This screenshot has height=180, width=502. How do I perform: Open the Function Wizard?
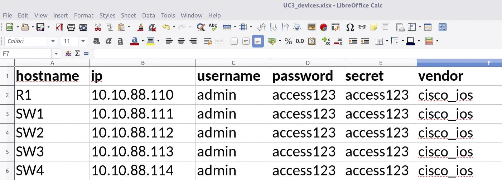click(x=68, y=54)
